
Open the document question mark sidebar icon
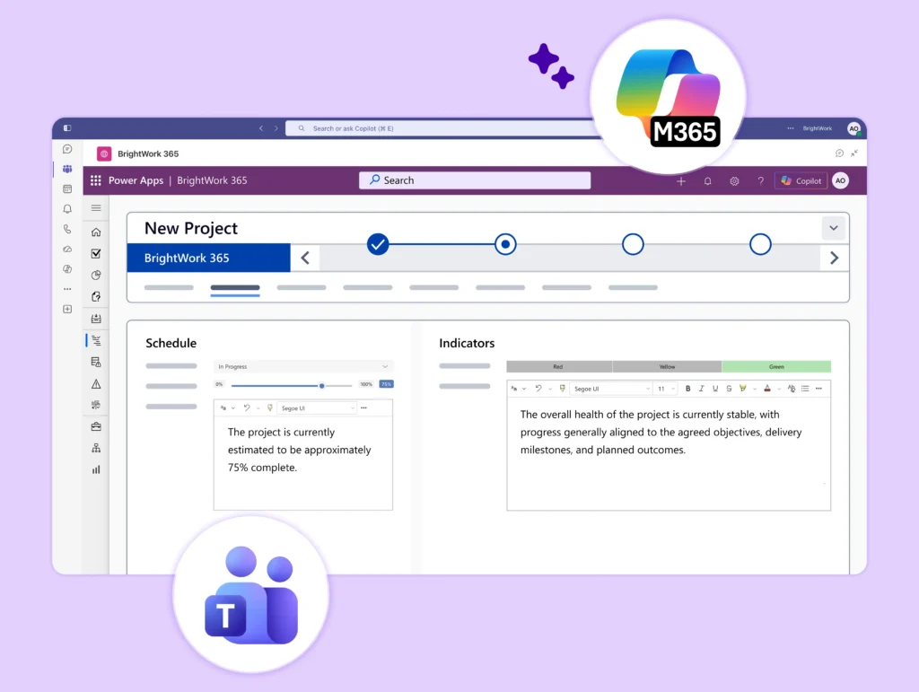[96, 296]
